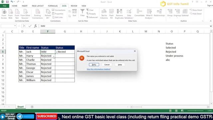213x120 pixels.
Task: Open validation dropdown arrow in cell G5
Action: coord(57,52)
